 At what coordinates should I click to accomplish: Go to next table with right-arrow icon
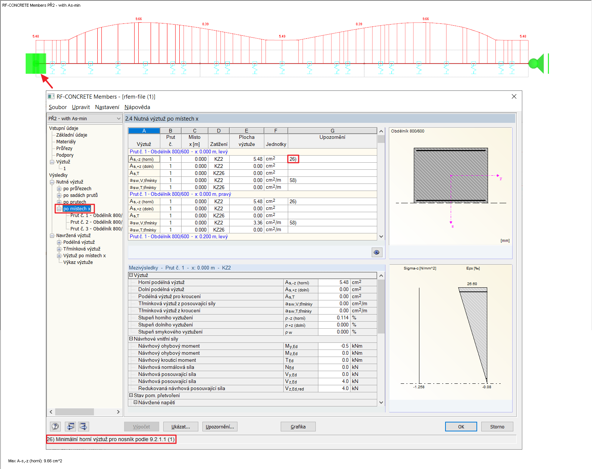[x=84, y=427]
